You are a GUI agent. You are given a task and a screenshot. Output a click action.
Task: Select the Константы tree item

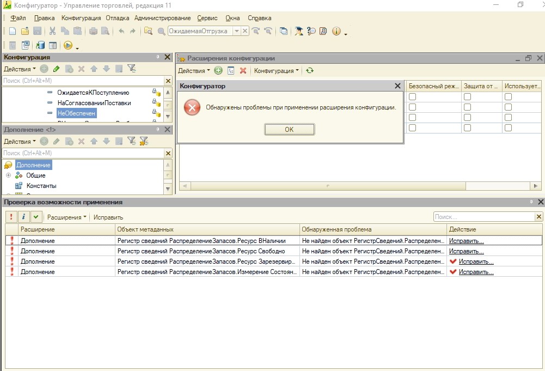coord(41,186)
